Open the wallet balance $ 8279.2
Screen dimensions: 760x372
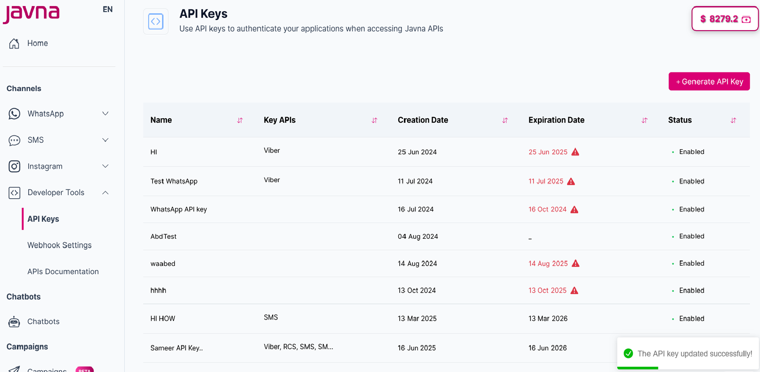[725, 19]
